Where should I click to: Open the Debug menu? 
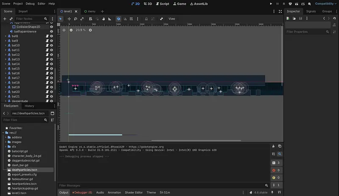[x=30, y=3]
